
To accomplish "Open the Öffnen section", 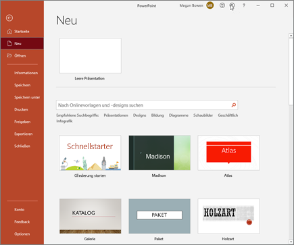I will (x=22, y=55).
